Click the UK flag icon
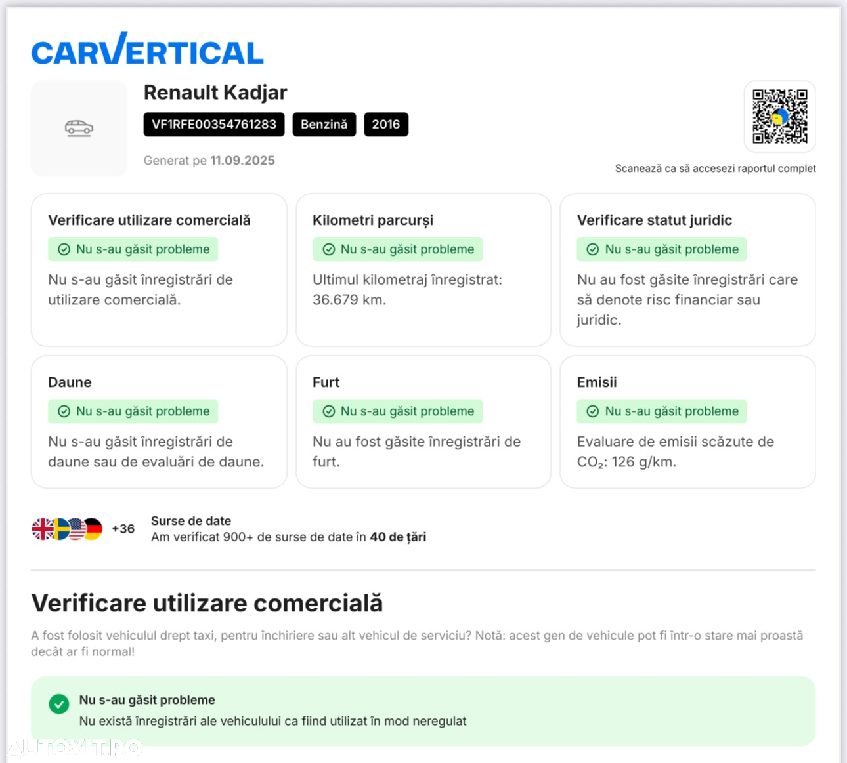This screenshot has width=847, height=763. tap(42, 529)
